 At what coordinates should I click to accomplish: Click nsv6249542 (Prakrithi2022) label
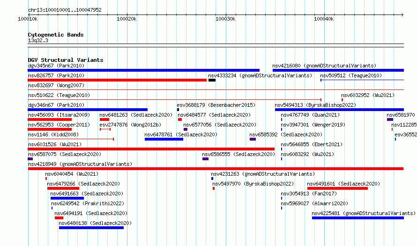(88, 203)
